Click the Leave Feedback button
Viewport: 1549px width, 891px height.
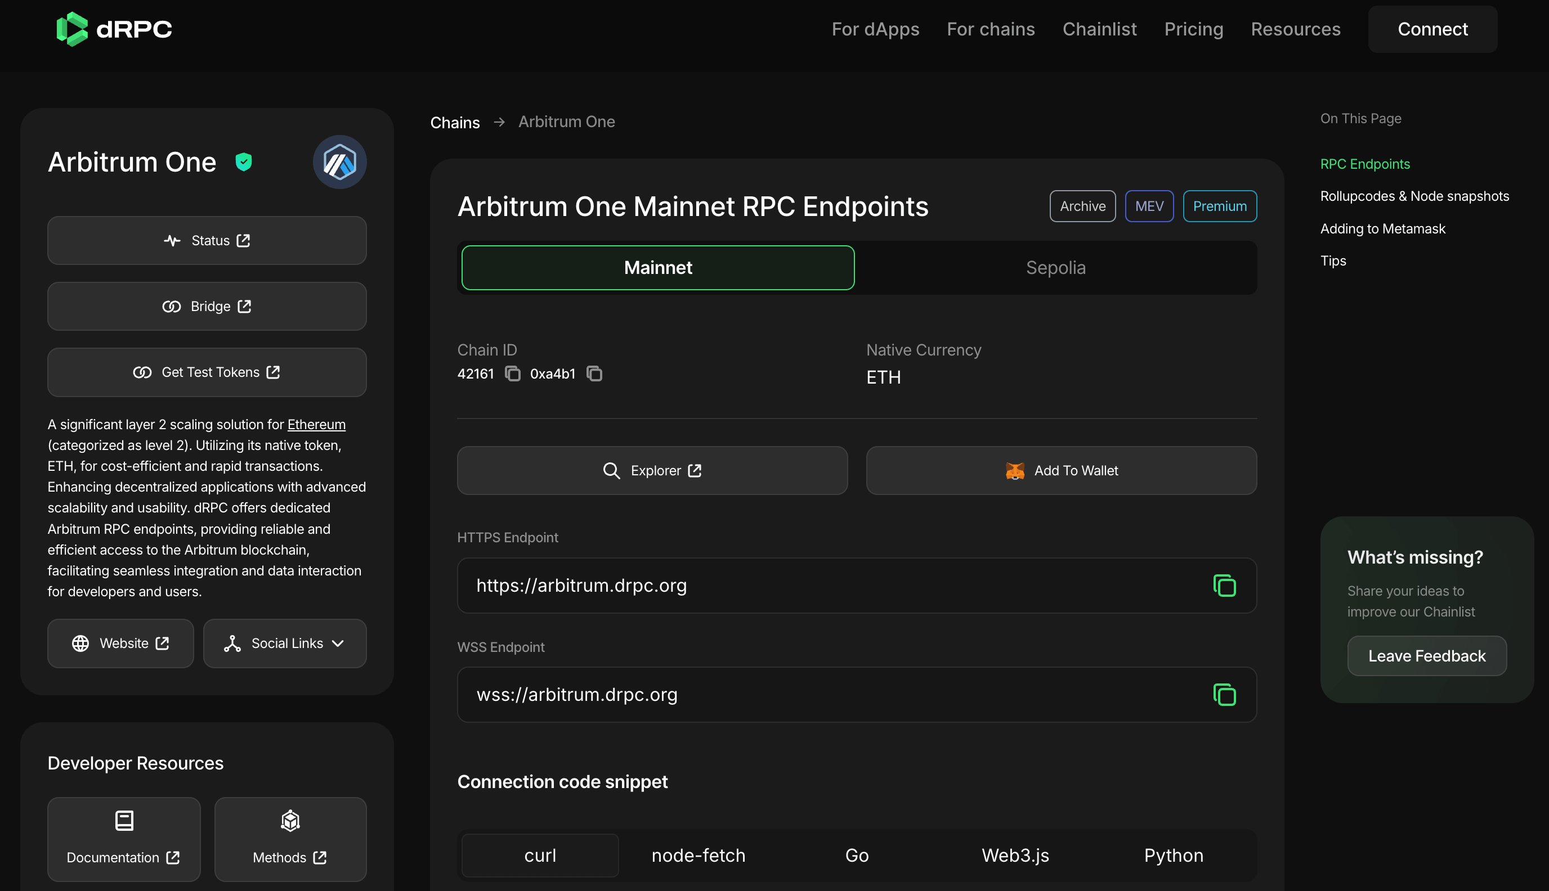(x=1426, y=655)
